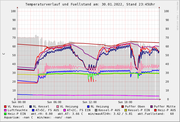This screenshot has height=122, width=180.
Task: Click the dark blue RL Kessel swatch
Action: point(31,106)
